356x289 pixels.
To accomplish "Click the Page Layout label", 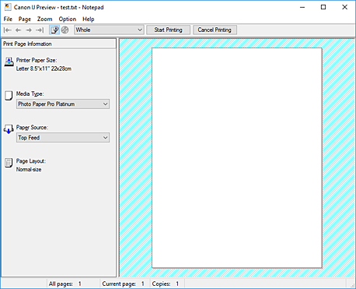I will coord(31,161).
